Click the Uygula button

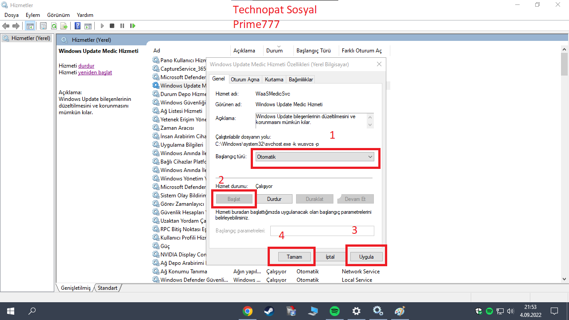point(366,257)
